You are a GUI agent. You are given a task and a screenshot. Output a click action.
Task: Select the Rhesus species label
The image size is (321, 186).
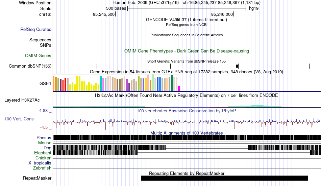pyautogui.click(x=44, y=138)
